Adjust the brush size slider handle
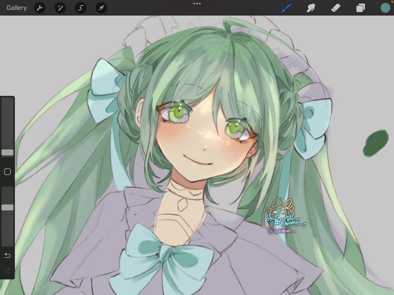Image resolution: width=394 pixels, height=295 pixels. [x=7, y=152]
